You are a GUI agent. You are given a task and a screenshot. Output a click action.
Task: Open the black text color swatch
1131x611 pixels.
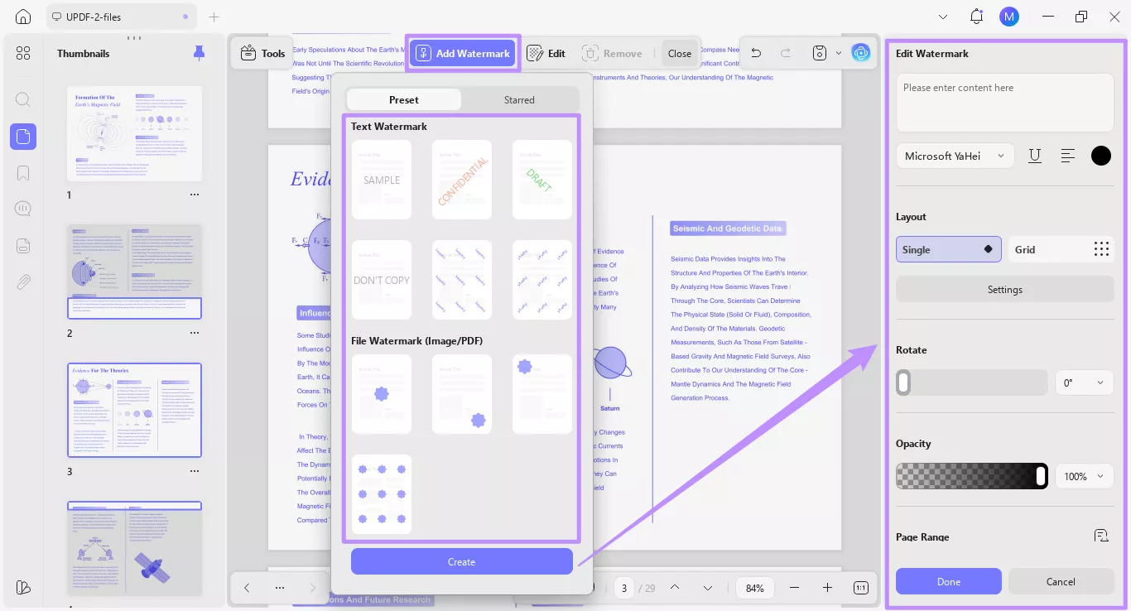pyautogui.click(x=1101, y=156)
